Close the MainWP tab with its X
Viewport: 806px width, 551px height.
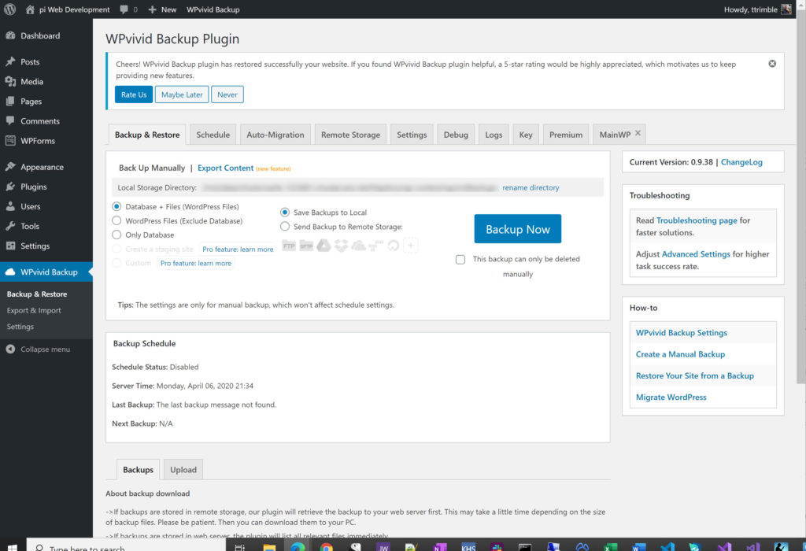pos(638,133)
